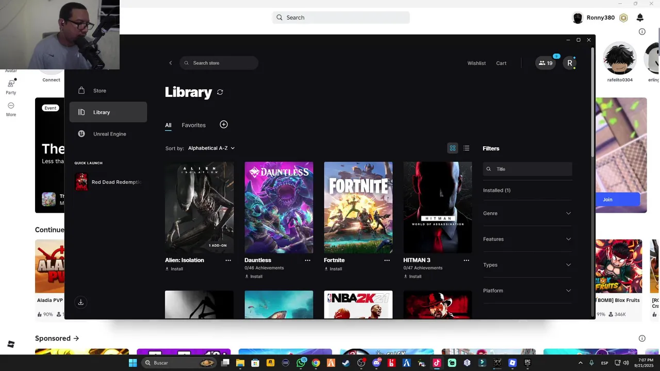Toggle the Installed (1) filter

click(x=497, y=190)
